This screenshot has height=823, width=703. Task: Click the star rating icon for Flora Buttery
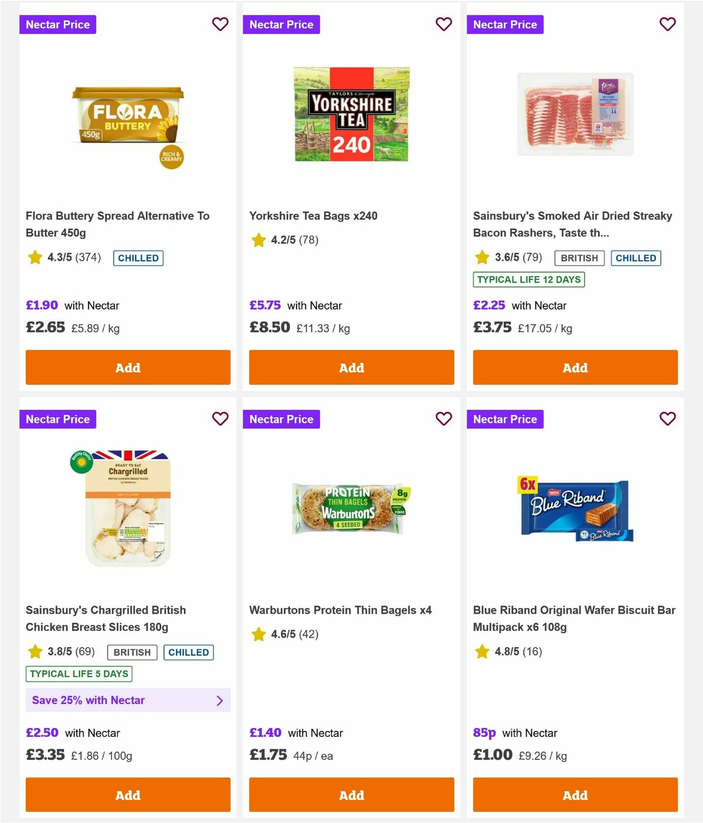pos(35,257)
